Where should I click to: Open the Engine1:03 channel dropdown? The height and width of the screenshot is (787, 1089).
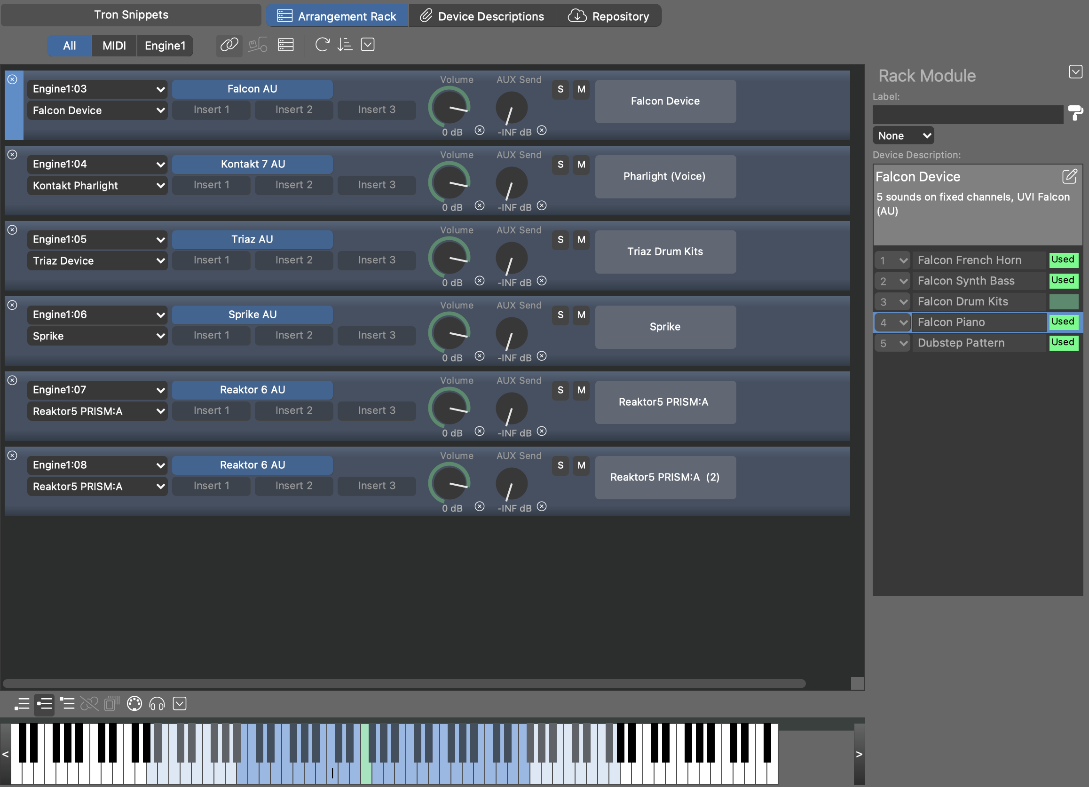97,89
